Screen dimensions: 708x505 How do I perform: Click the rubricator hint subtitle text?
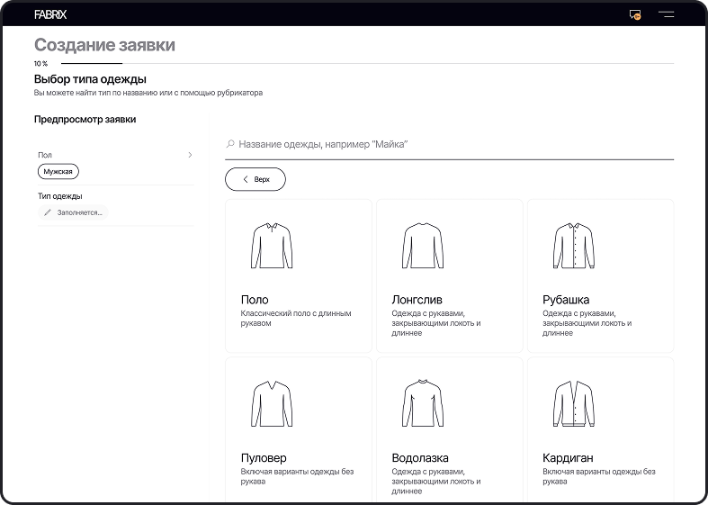[x=148, y=93]
